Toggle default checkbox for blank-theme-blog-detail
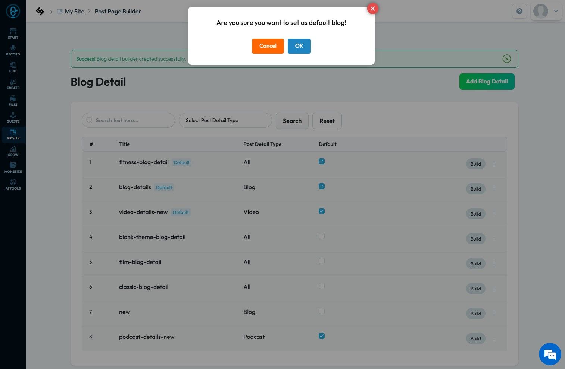Screen dimensions: 565x369 coord(322,236)
